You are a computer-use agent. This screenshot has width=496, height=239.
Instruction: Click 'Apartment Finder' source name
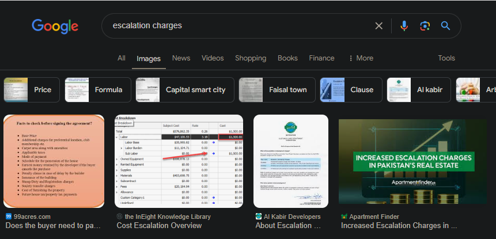[x=374, y=217]
